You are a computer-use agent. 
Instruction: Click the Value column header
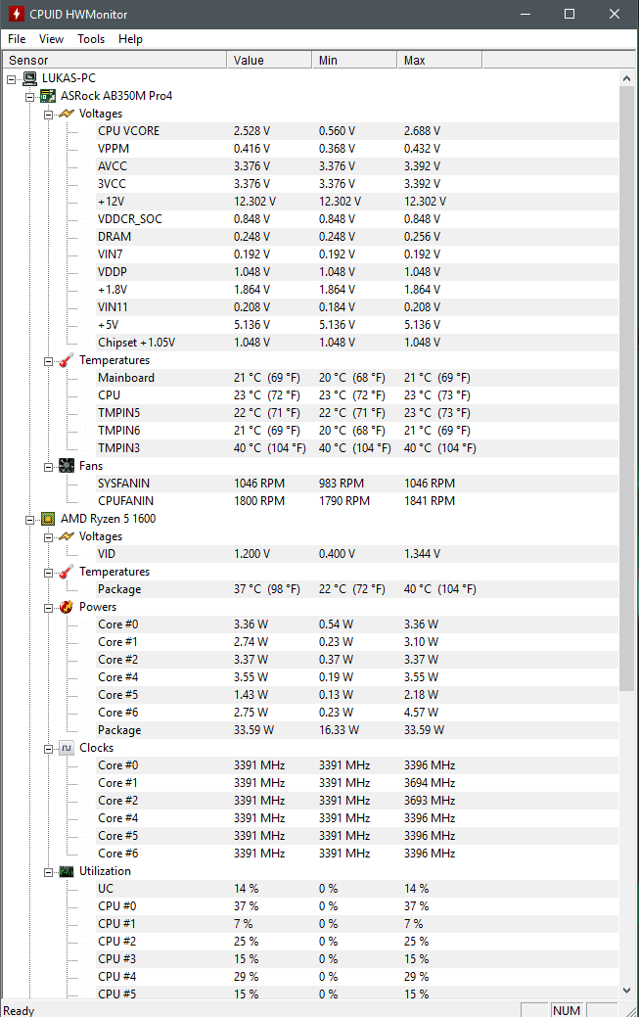pos(269,61)
